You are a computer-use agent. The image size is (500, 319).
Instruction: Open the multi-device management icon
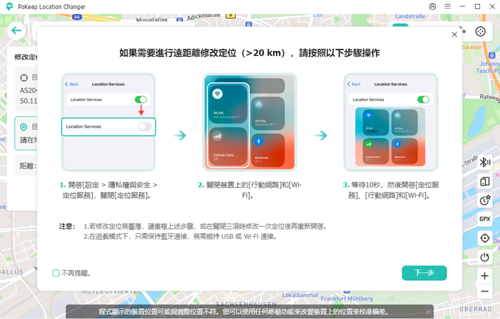[x=485, y=182]
